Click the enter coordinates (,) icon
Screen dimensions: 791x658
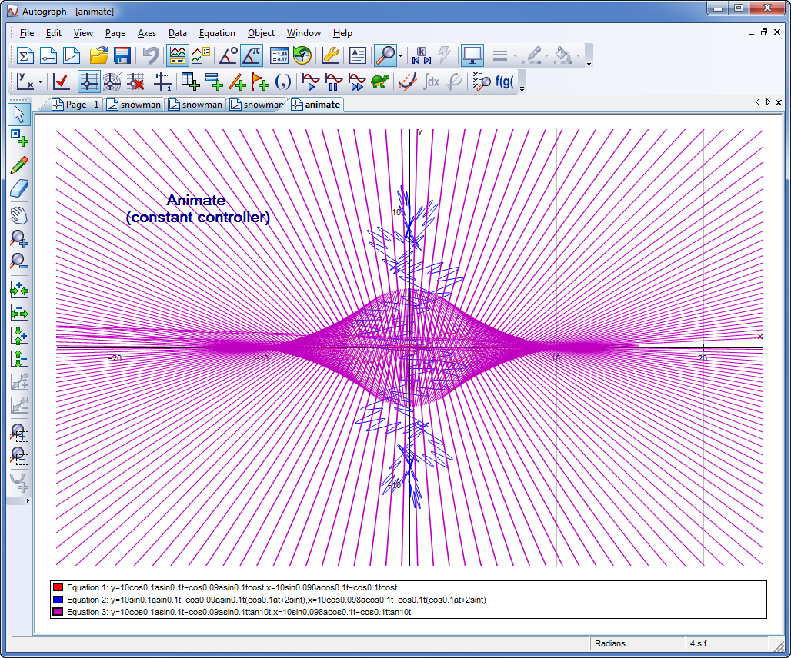283,81
